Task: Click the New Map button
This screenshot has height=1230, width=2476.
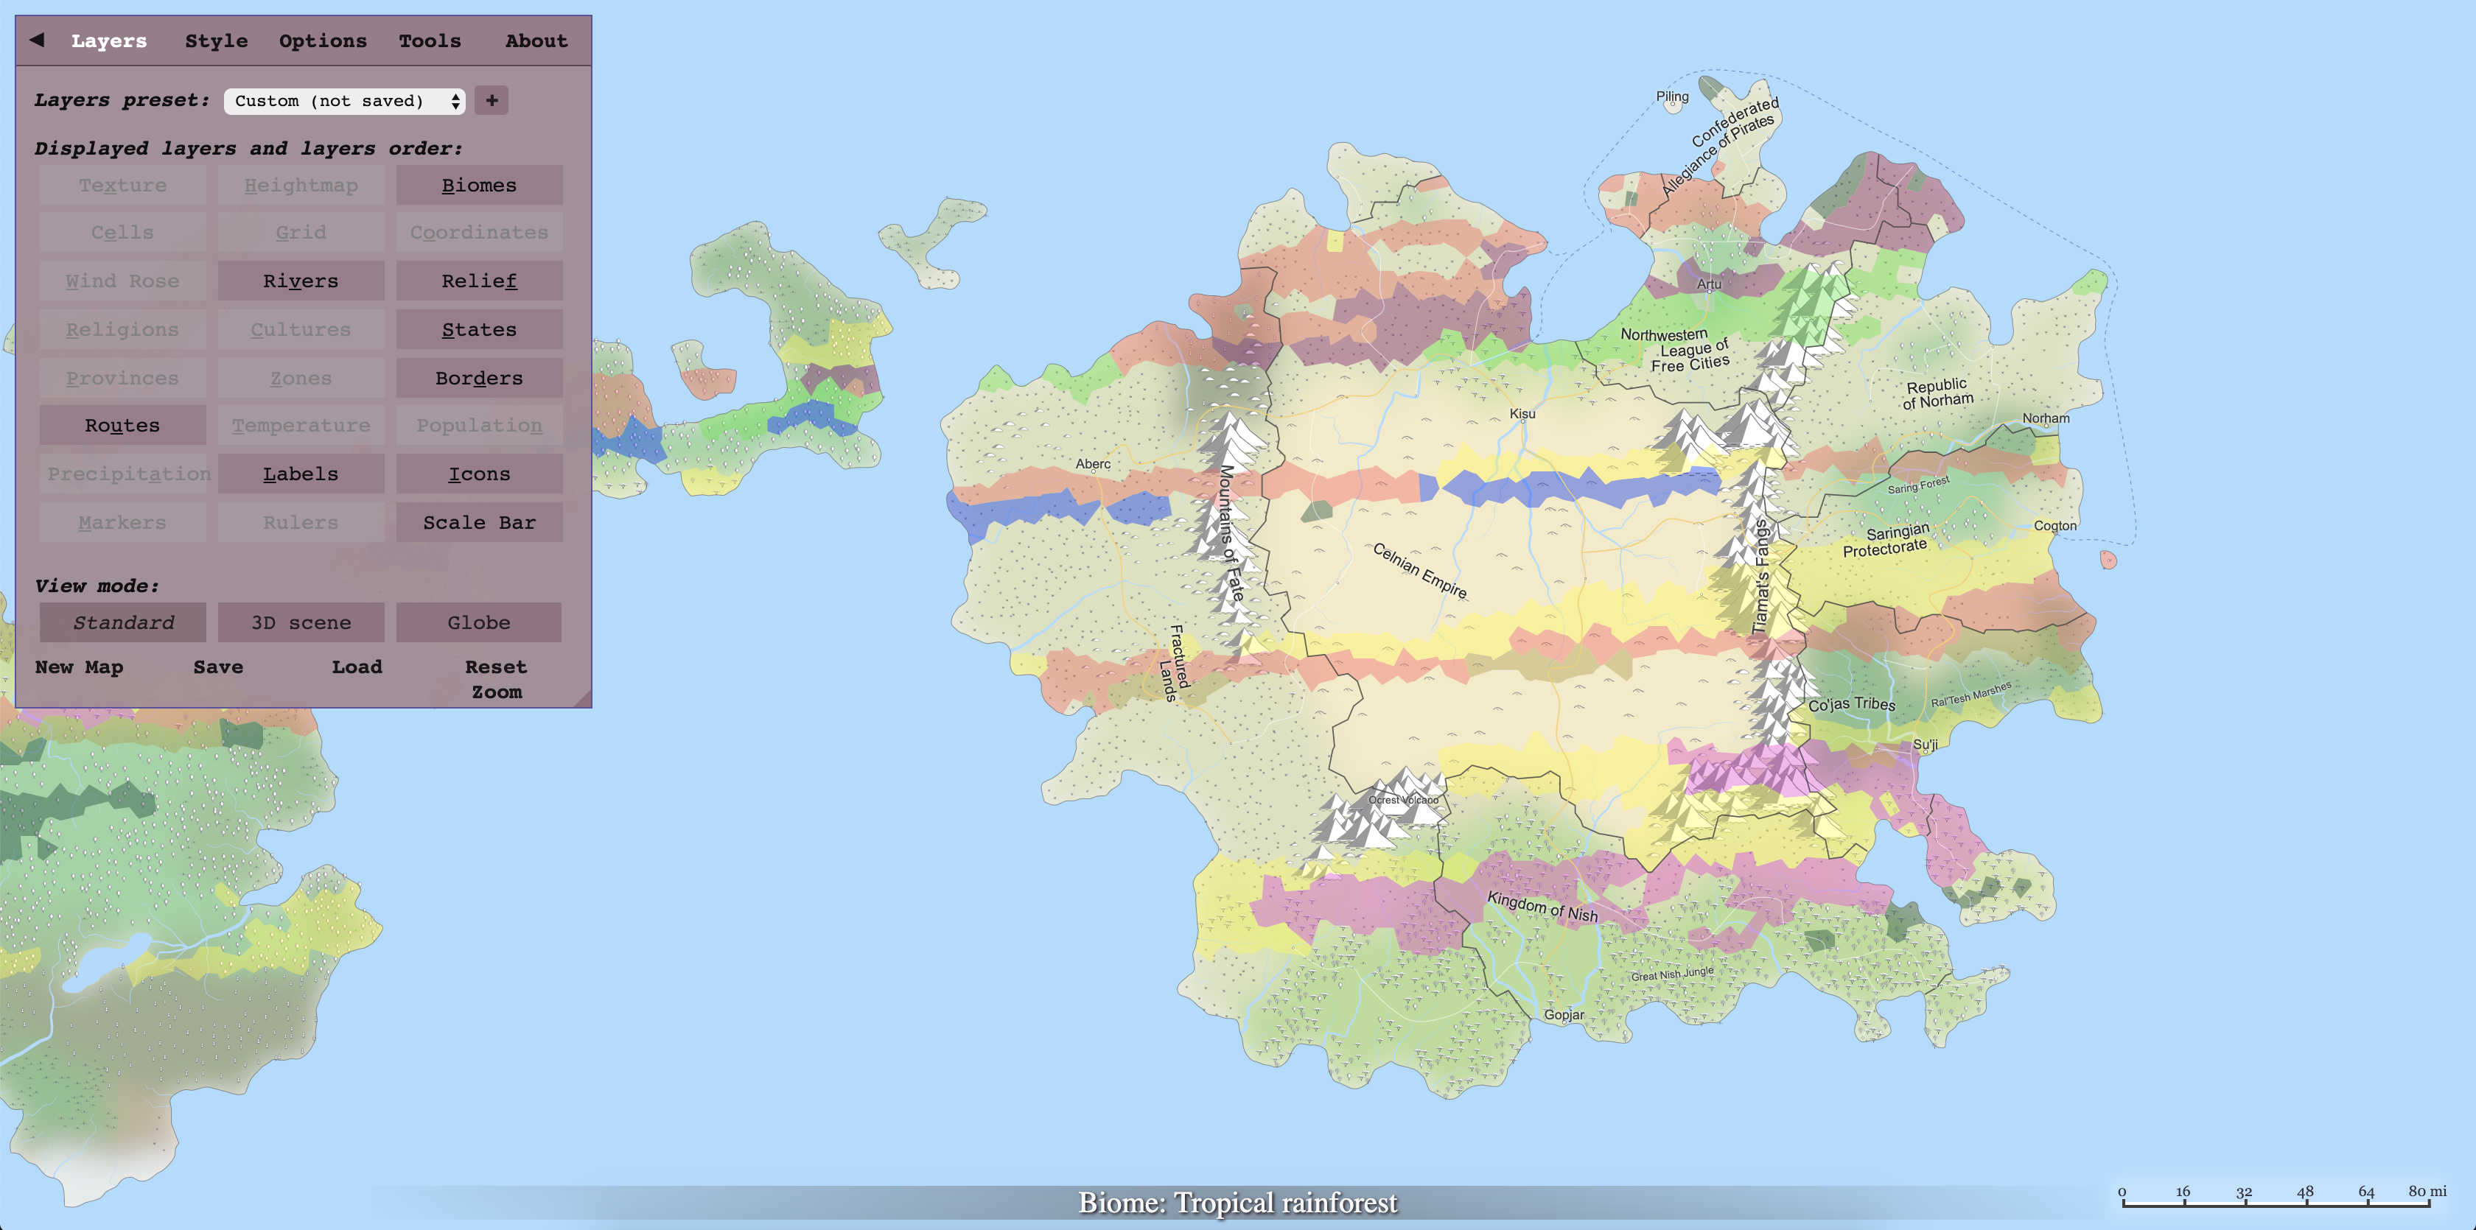Action: pyautogui.click(x=79, y=667)
